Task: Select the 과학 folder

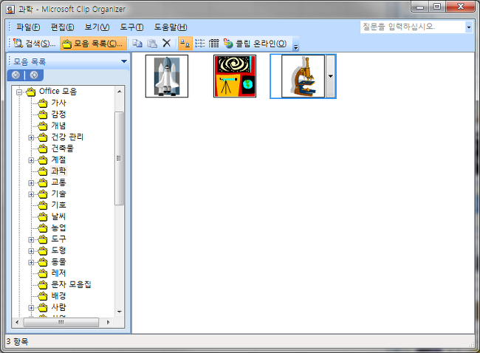Action: click(58, 171)
